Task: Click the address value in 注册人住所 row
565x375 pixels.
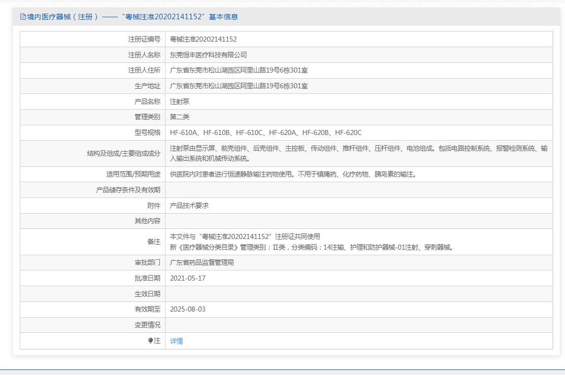Action: pyautogui.click(x=239, y=70)
